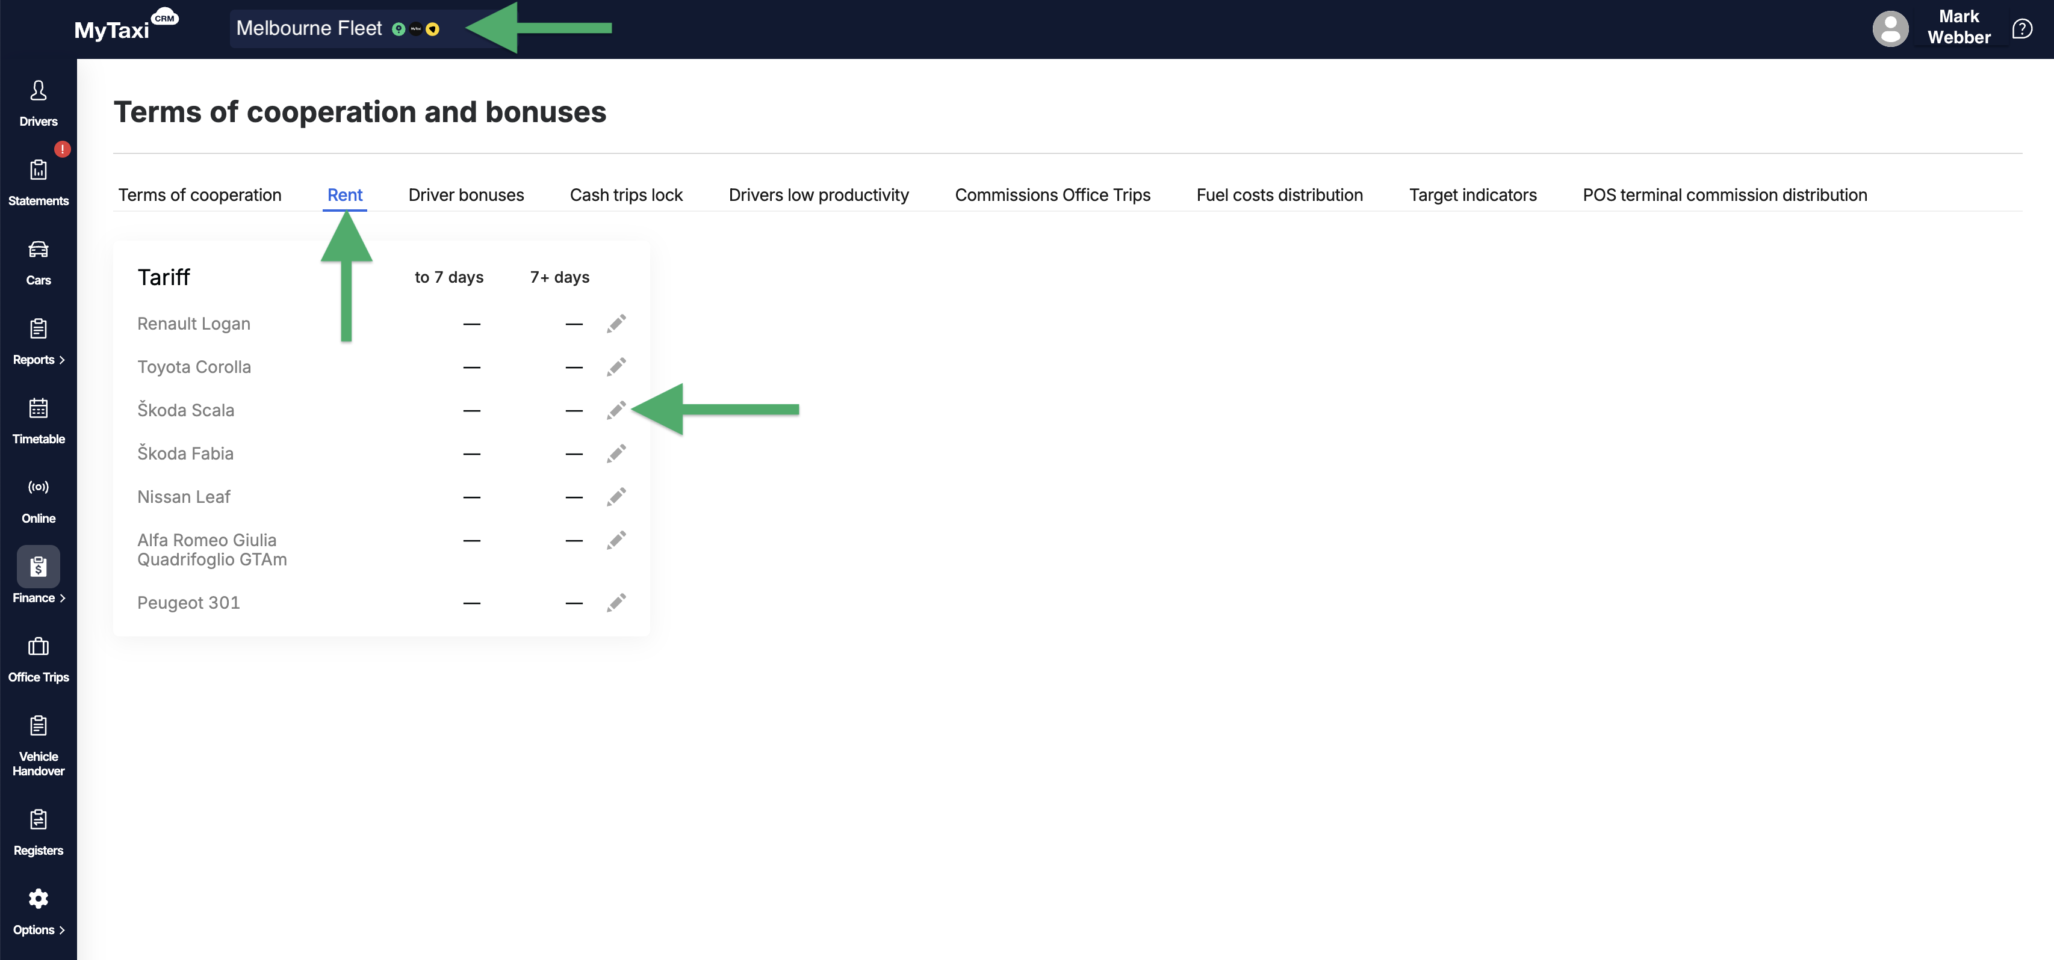
Task: Open Fuel costs distribution tab
Action: pos(1279,195)
